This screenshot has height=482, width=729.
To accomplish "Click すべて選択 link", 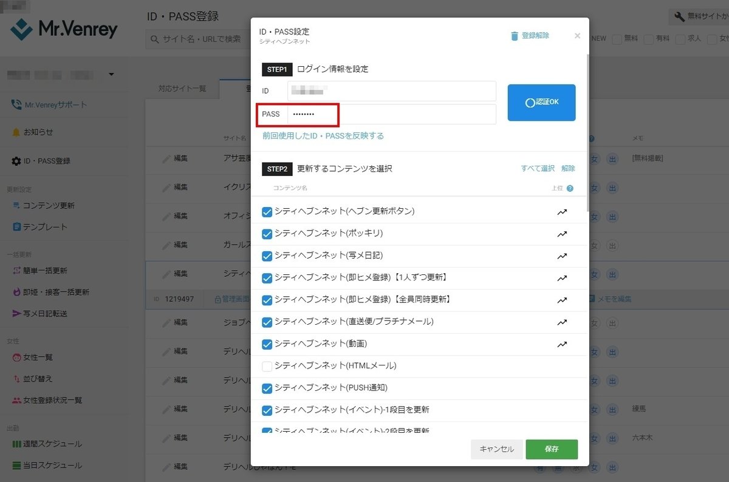I will (538, 168).
